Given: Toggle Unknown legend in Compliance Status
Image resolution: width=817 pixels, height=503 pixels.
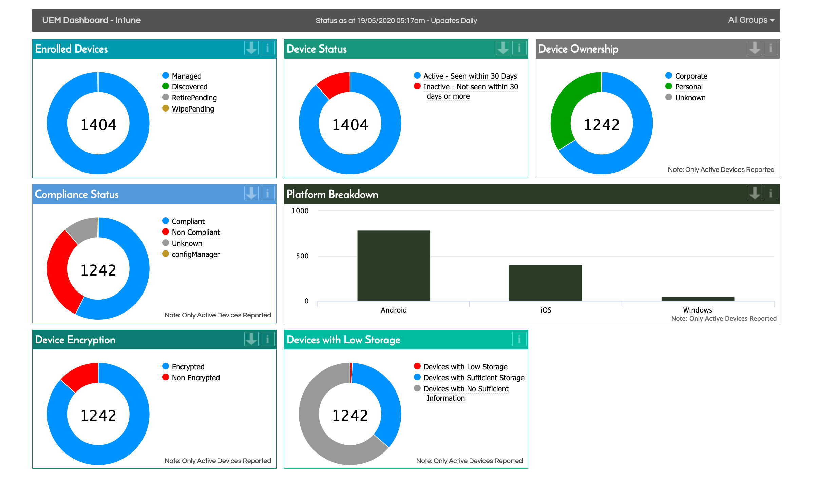Looking at the screenshot, I should click(182, 243).
